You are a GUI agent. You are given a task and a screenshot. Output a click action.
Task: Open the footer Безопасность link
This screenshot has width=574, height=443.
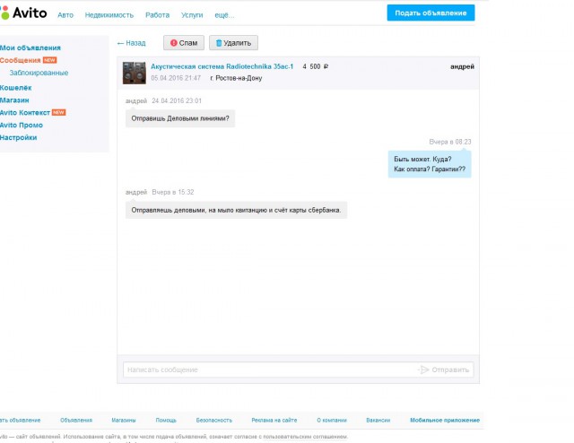pos(214,421)
